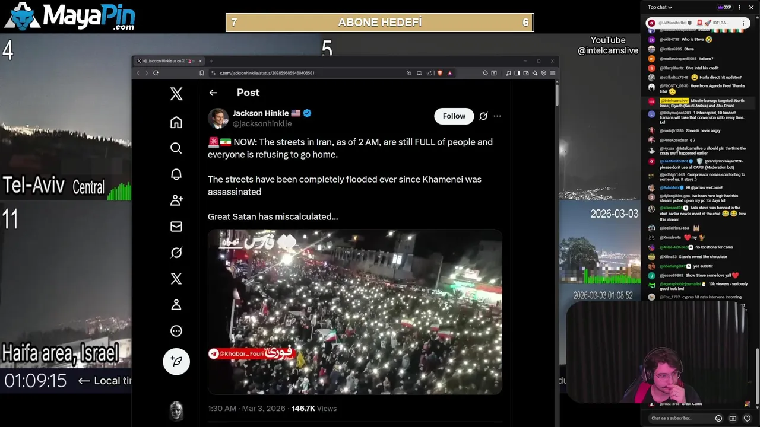
Task: Click @eki84738 'Who is Steve' message
Action: [x=686, y=40]
